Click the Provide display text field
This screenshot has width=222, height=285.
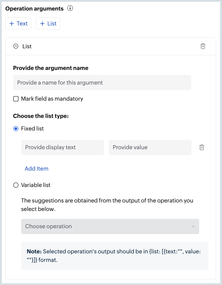tap(62, 147)
